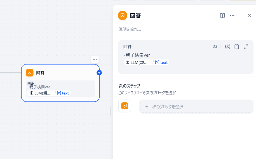Viewport: 256px width, 159px height.
Task: Close the 回答 settings panel
Action: click(249, 15)
